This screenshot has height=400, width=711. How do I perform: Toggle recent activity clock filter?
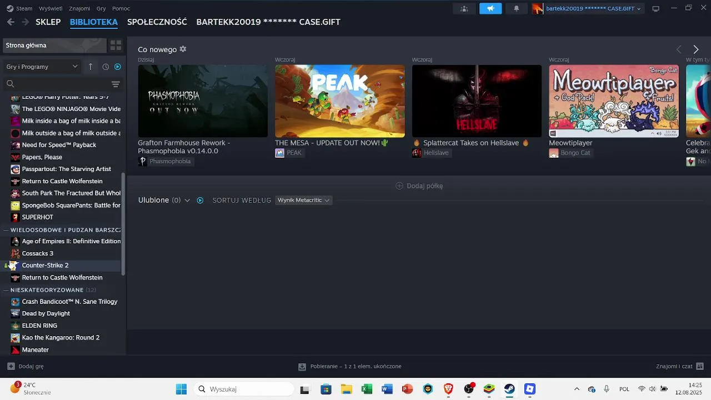coord(106,67)
